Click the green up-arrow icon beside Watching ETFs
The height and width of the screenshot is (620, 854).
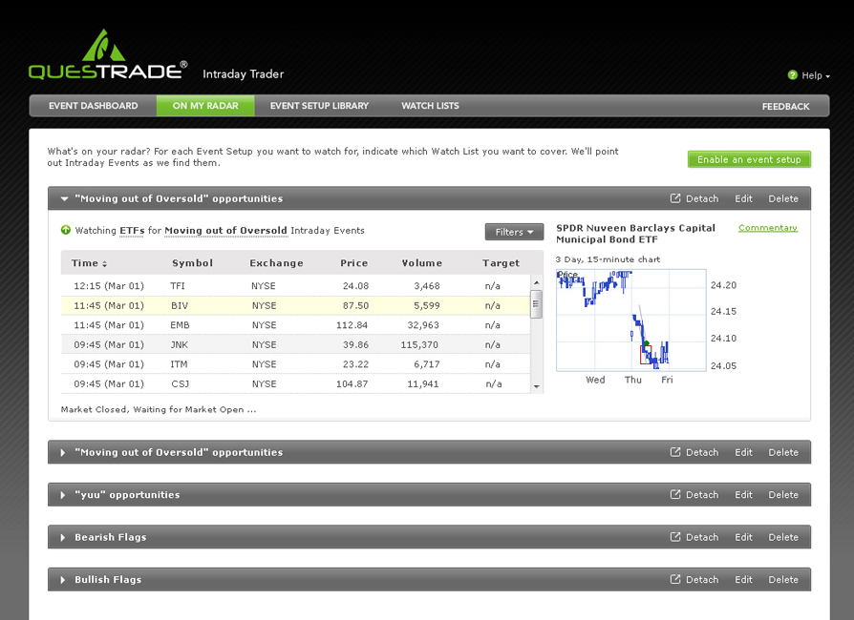click(x=66, y=230)
